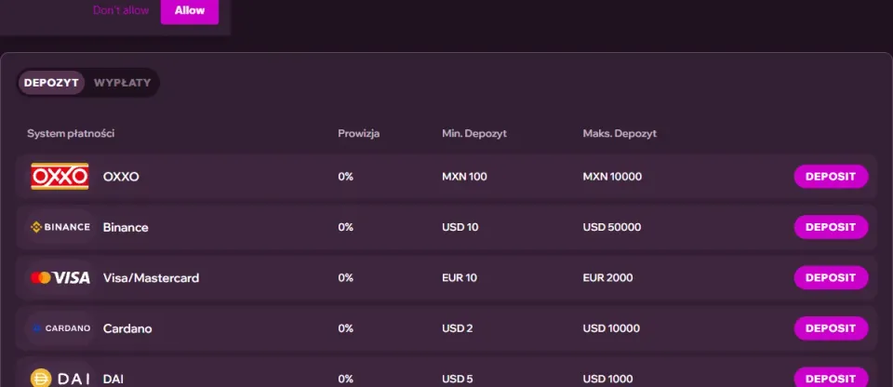Screen dimensions: 893x387
Task: Click the System płatności column header
Action: click(x=71, y=133)
